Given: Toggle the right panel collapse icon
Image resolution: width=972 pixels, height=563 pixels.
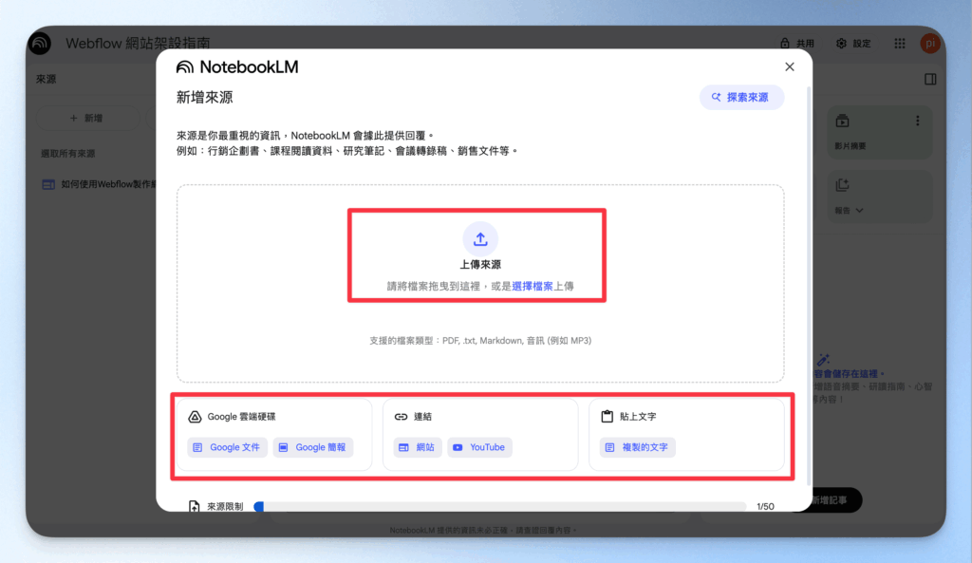Looking at the screenshot, I should 930,80.
